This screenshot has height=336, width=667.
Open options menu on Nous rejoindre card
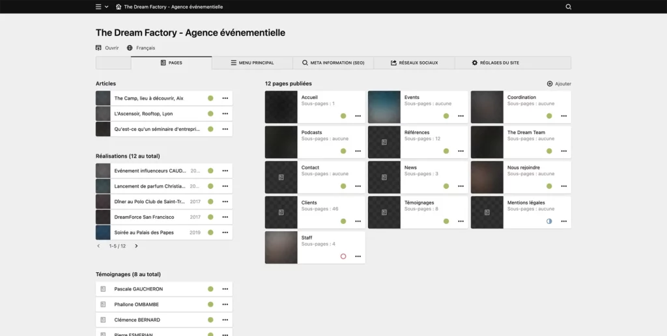(563, 186)
